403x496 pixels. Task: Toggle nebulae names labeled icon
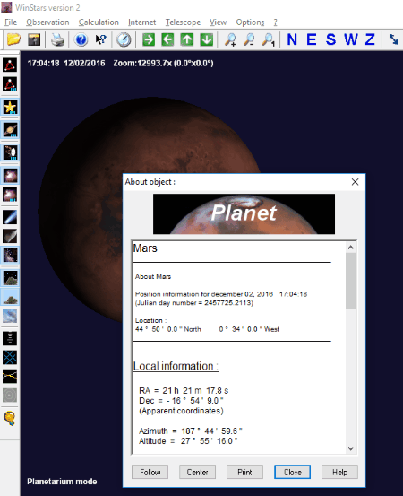click(10, 195)
